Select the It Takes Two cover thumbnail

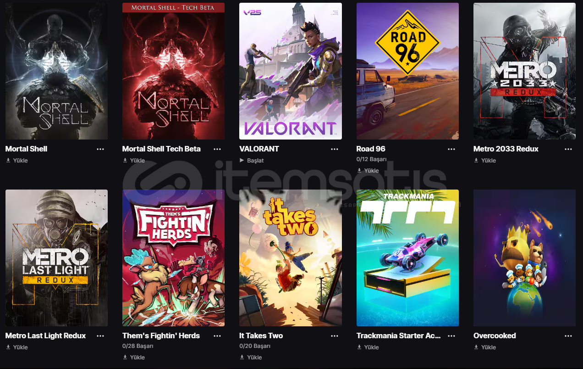click(x=291, y=258)
